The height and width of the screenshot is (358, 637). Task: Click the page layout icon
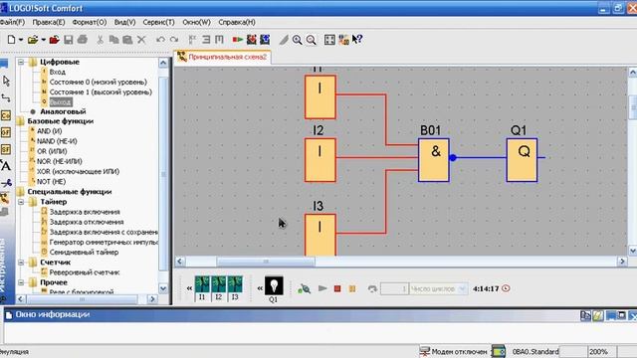pos(329,40)
